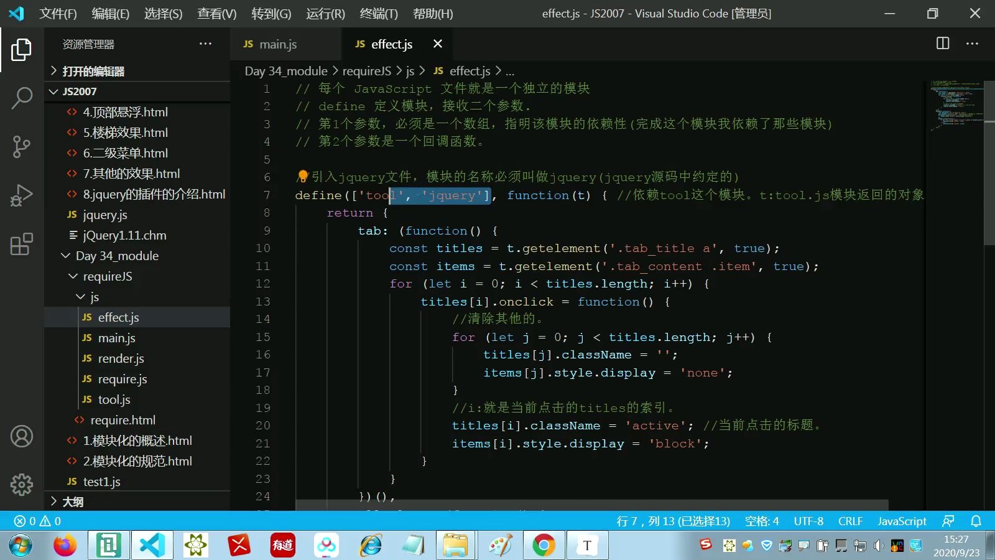Screen dimensions: 995x560
Task: Click the Sogou input method tray icon
Action: tap(706, 545)
